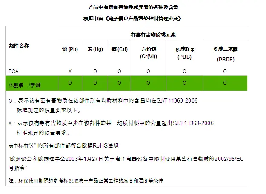266x194 pixels.
Task: Click the 有毒有害物质或元素 table header
Action: (153, 35)
